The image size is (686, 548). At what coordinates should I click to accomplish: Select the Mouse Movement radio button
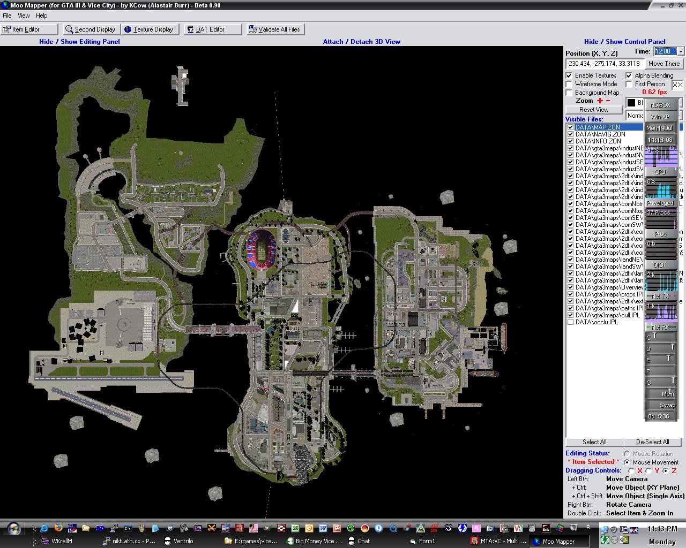(627, 462)
